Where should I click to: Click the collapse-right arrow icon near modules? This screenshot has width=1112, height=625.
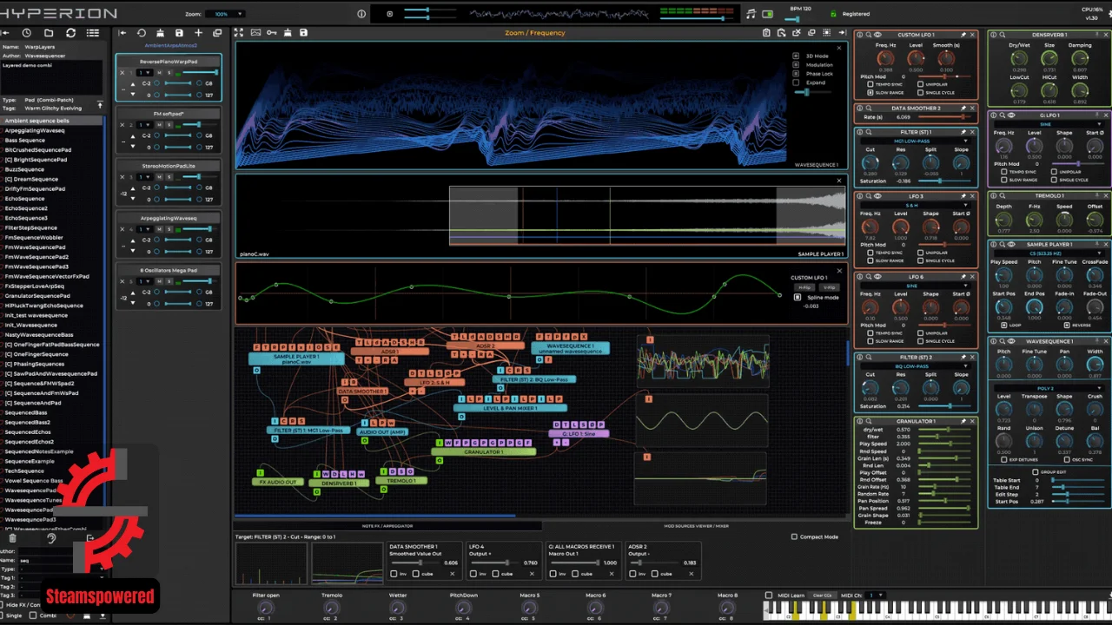pos(841,33)
